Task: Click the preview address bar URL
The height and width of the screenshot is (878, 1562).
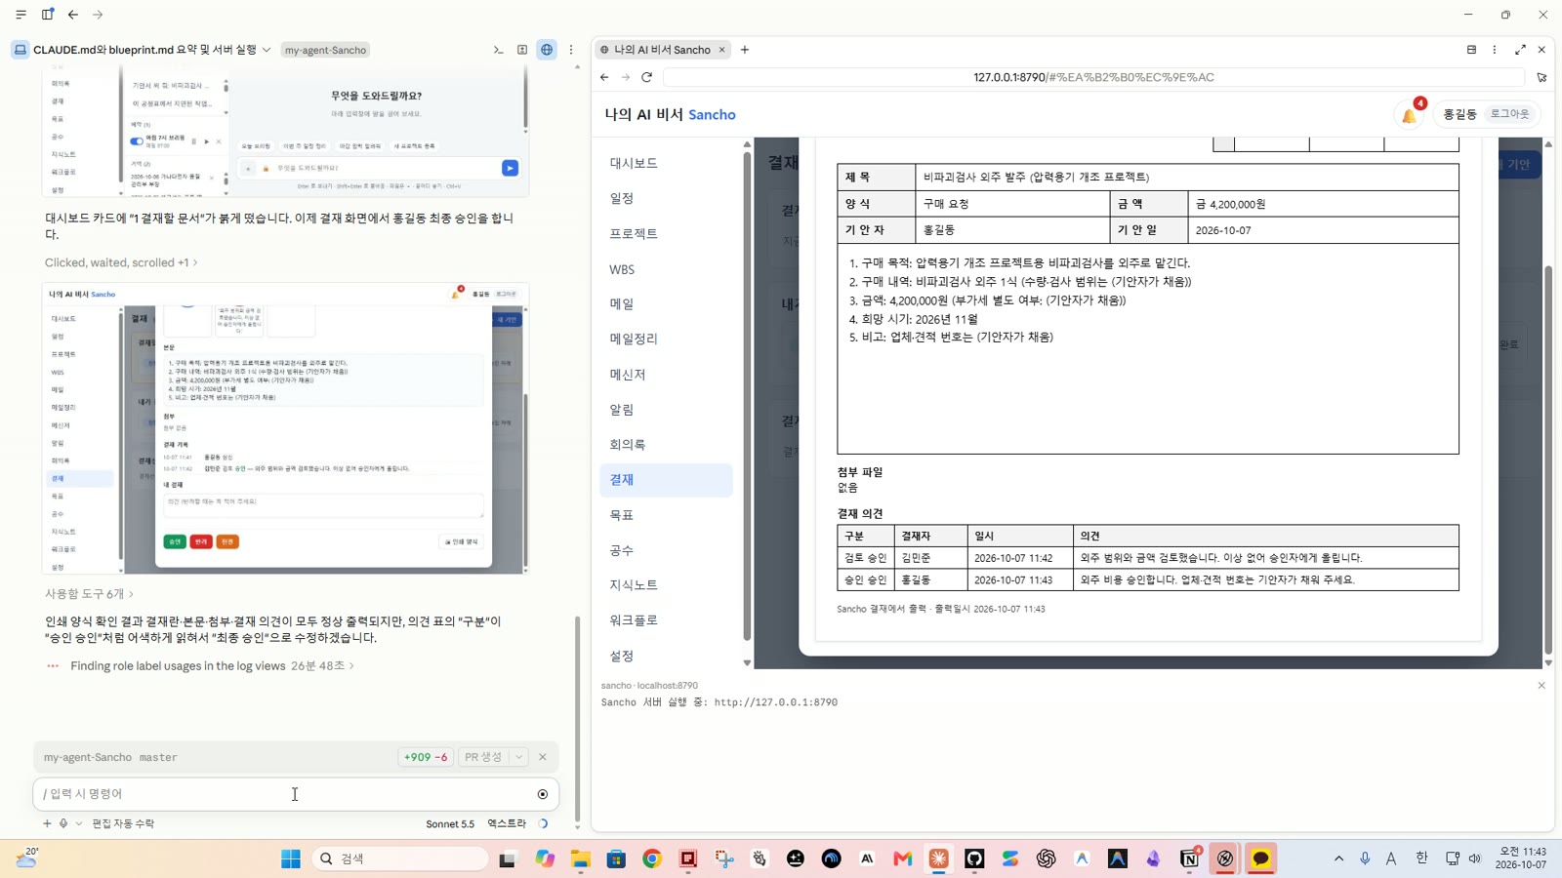Action: pyautogui.click(x=1093, y=77)
